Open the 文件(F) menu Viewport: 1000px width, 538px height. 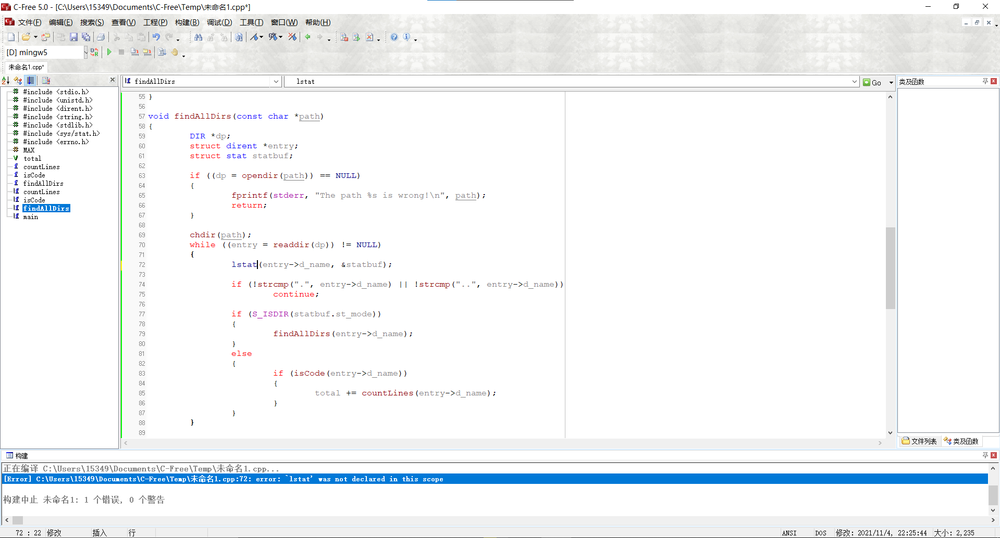click(30, 22)
